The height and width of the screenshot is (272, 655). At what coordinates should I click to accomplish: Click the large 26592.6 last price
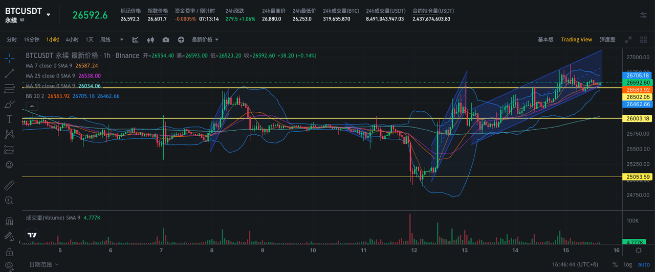click(x=90, y=15)
